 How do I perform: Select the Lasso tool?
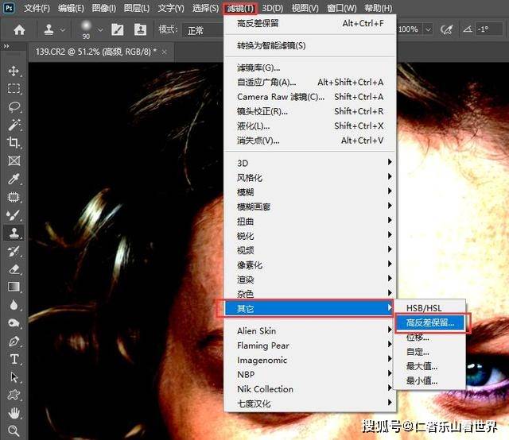14,106
